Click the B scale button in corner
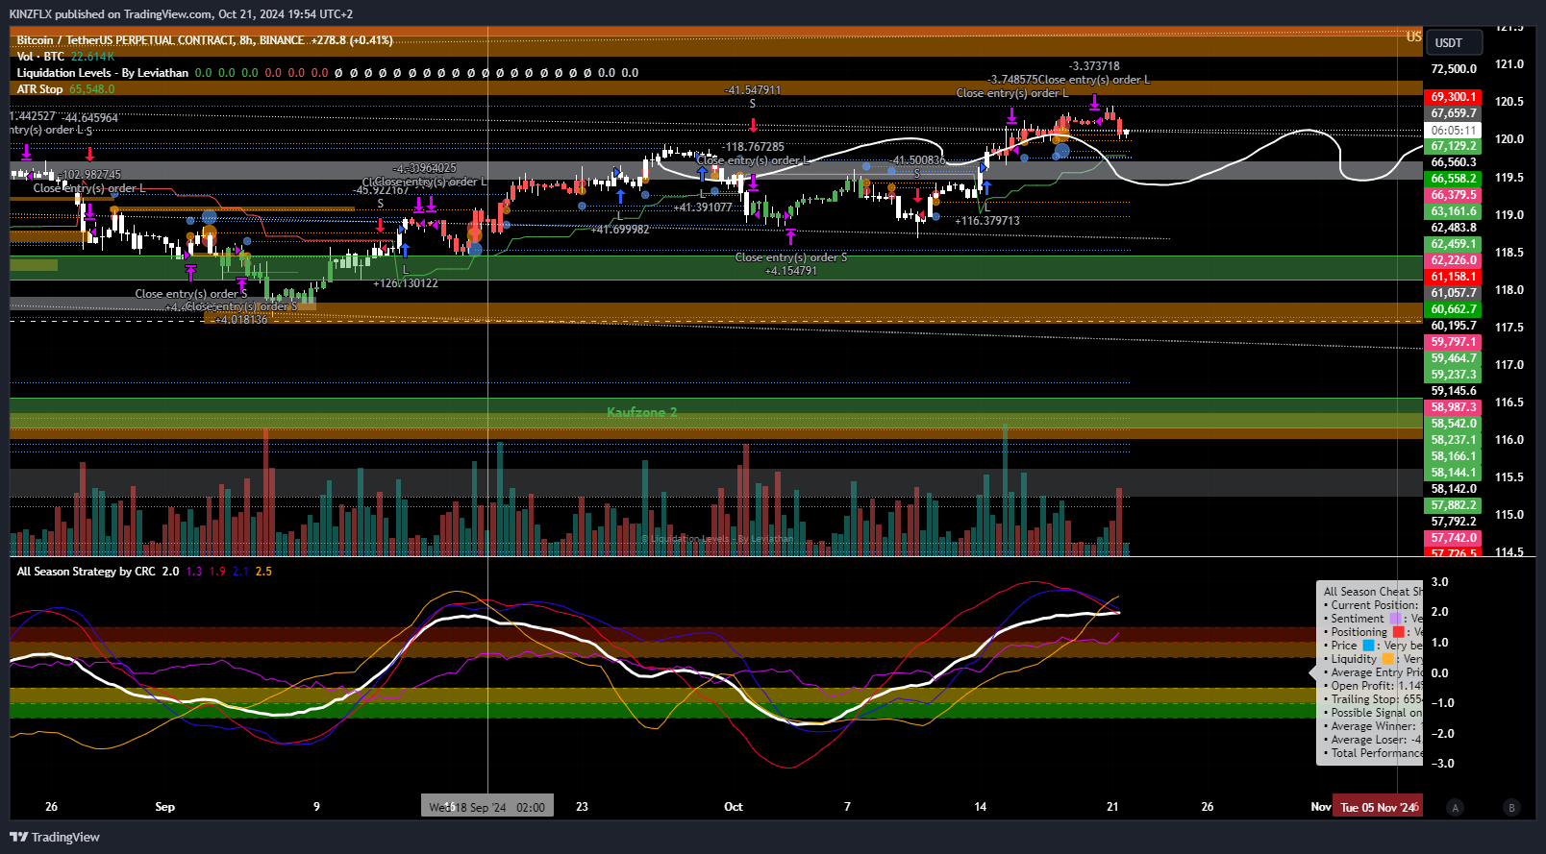 pos(1511,808)
